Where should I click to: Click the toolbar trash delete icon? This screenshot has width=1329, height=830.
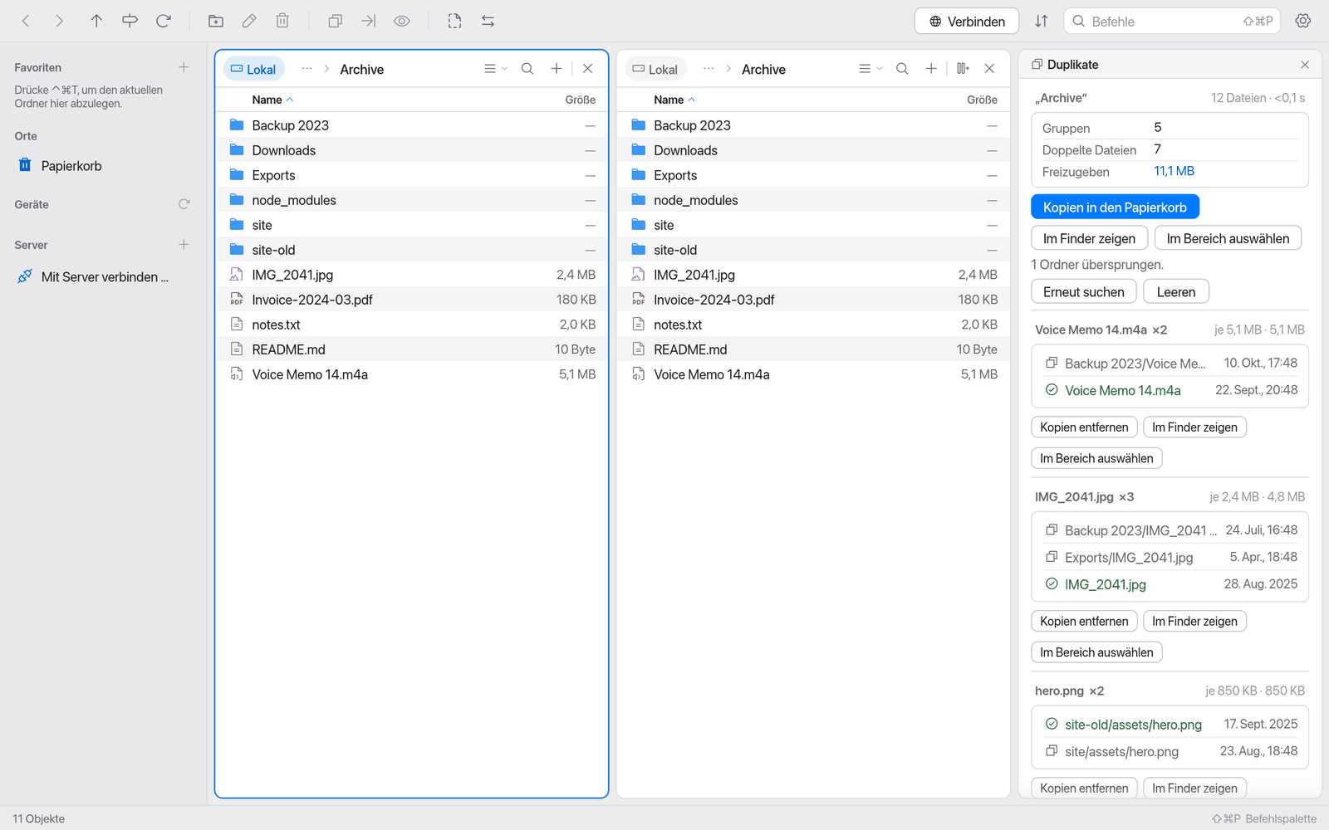(282, 21)
